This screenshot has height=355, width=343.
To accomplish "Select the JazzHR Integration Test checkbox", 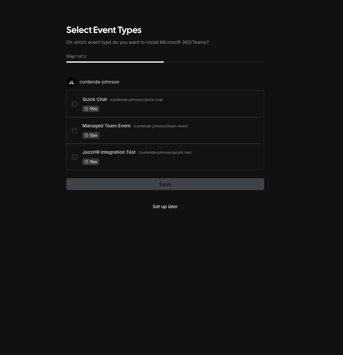I will [x=75, y=157].
